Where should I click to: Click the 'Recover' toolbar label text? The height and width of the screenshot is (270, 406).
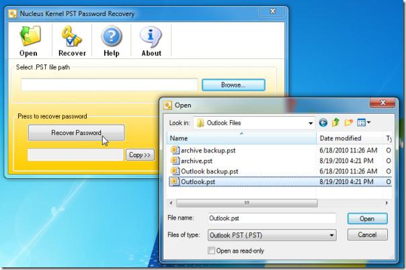click(72, 53)
